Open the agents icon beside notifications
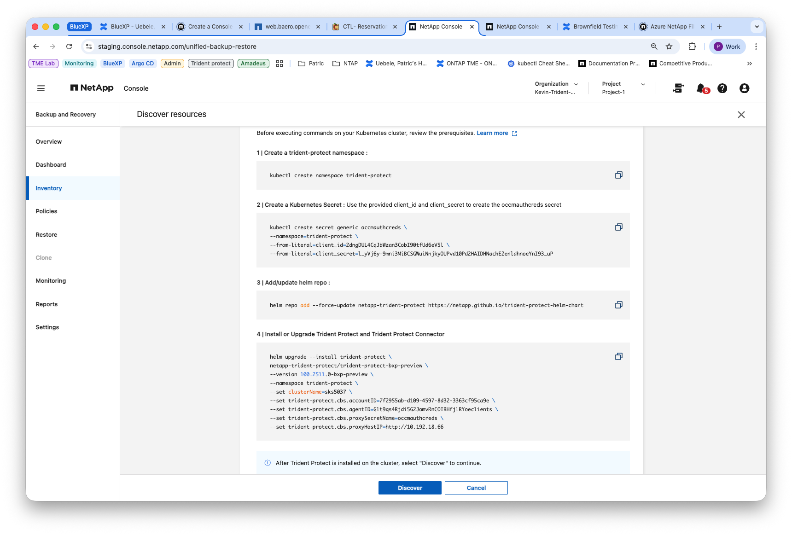Image resolution: width=792 pixels, height=535 pixels. coord(678,88)
